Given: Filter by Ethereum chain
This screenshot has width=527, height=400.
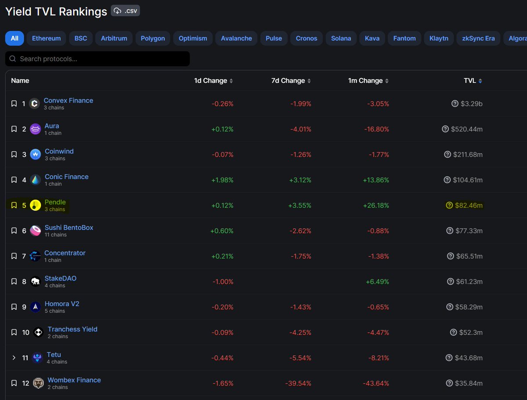Looking at the screenshot, I should tap(47, 38).
